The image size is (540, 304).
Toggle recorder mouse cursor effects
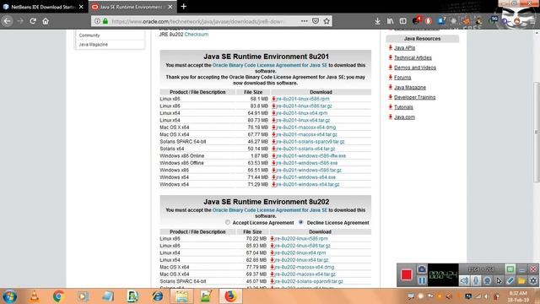tap(499, 280)
